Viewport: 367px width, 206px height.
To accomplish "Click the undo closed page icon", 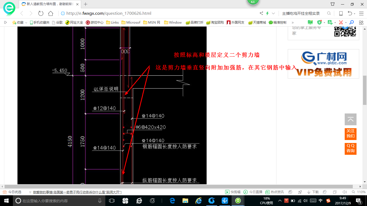I will click(350, 13).
